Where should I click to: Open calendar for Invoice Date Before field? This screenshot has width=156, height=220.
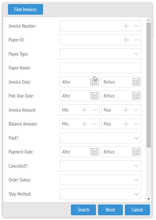[x=136, y=82]
